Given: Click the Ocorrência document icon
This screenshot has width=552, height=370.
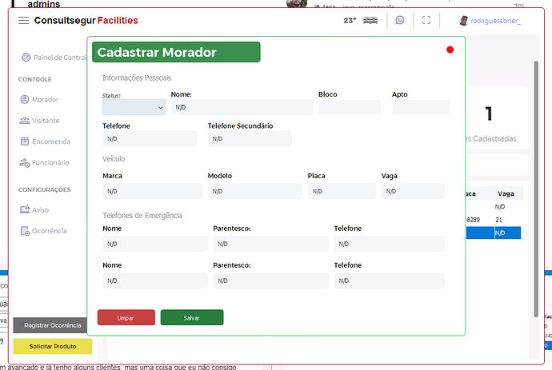Looking at the screenshot, I should pyautogui.click(x=25, y=231).
